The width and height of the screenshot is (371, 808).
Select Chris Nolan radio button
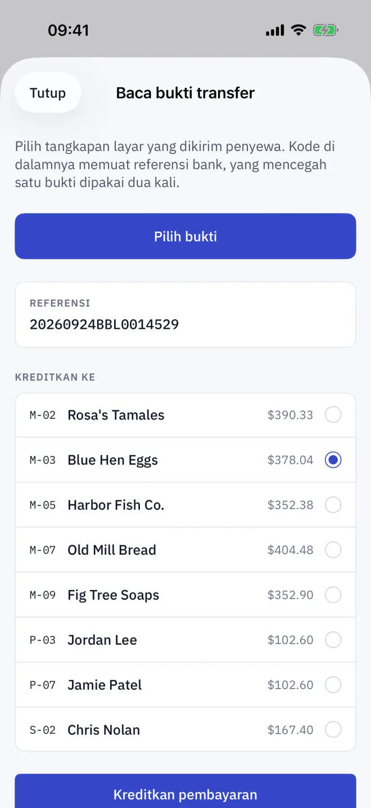[333, 730]
